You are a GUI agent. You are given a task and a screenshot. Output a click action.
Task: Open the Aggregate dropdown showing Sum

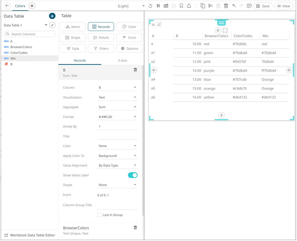point(117,107)
